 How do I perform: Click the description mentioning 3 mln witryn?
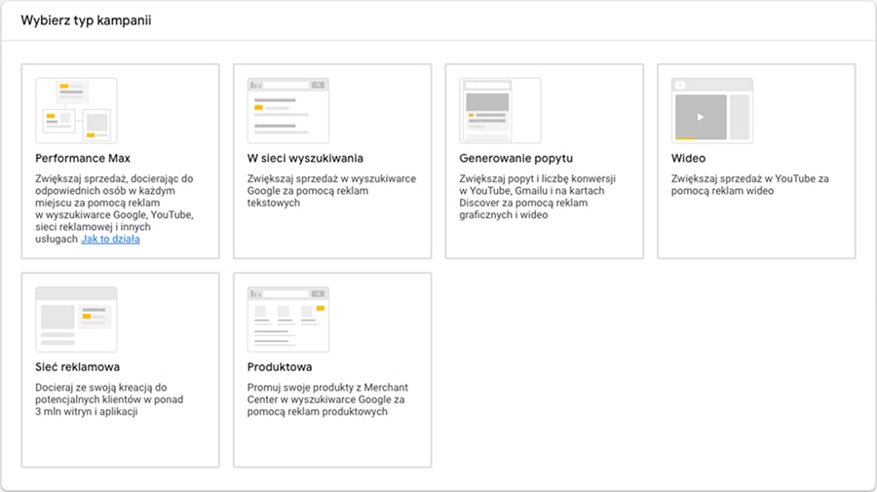(x=109, y=399)
